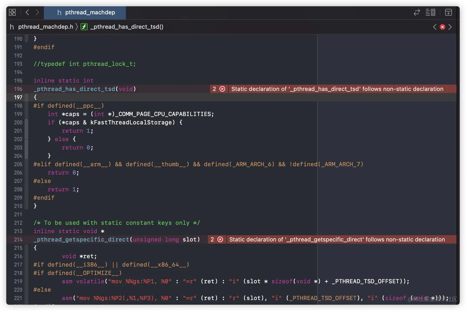Click the '#endif' directive on line 191
The width and height of the screenshot is (466, 311).
coord(44,47)
